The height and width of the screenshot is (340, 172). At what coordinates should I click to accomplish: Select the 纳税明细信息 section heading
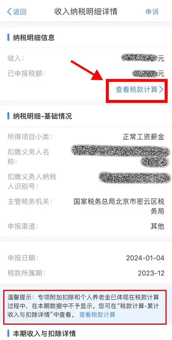(34, 38)
